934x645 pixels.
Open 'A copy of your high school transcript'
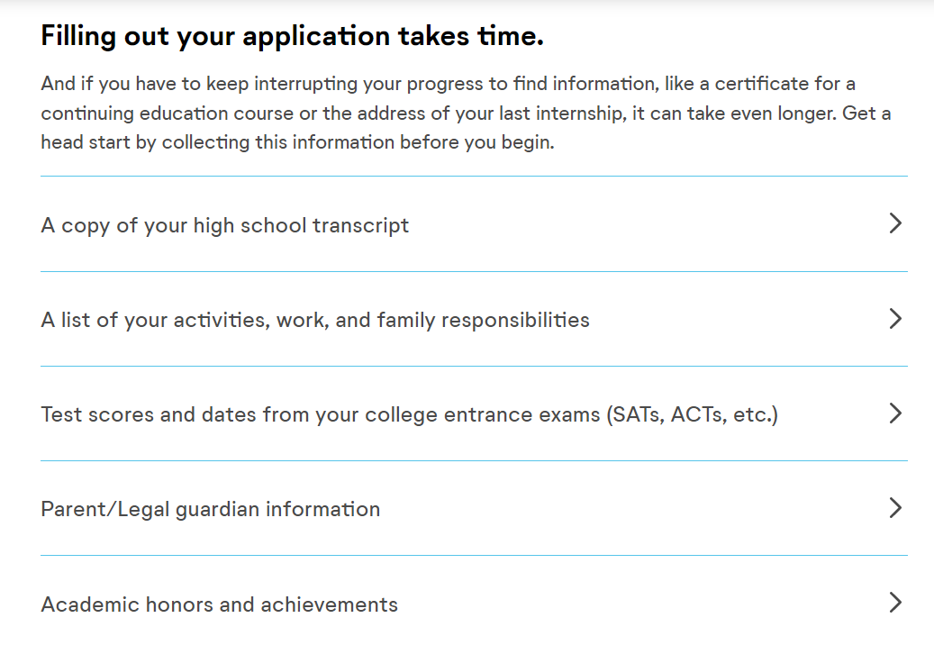coord(224,225)
